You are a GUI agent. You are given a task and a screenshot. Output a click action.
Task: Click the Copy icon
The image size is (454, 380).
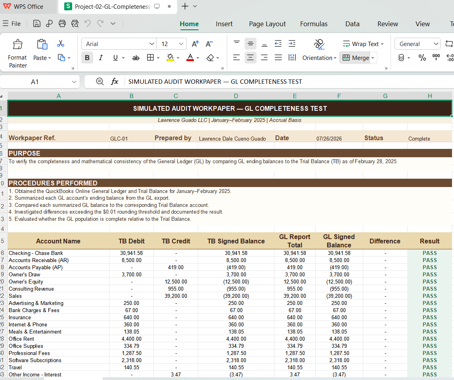(61, 58)
